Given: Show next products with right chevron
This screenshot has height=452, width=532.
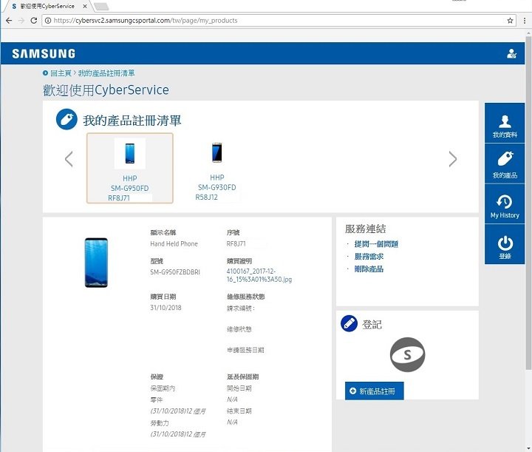Looking at the screenshot, I should (453, 159).
